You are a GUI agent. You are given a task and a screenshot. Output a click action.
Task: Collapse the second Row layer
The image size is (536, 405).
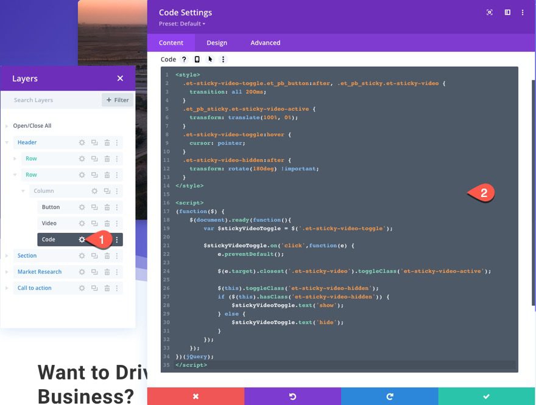pyautogui.click(x=15, y=175)
